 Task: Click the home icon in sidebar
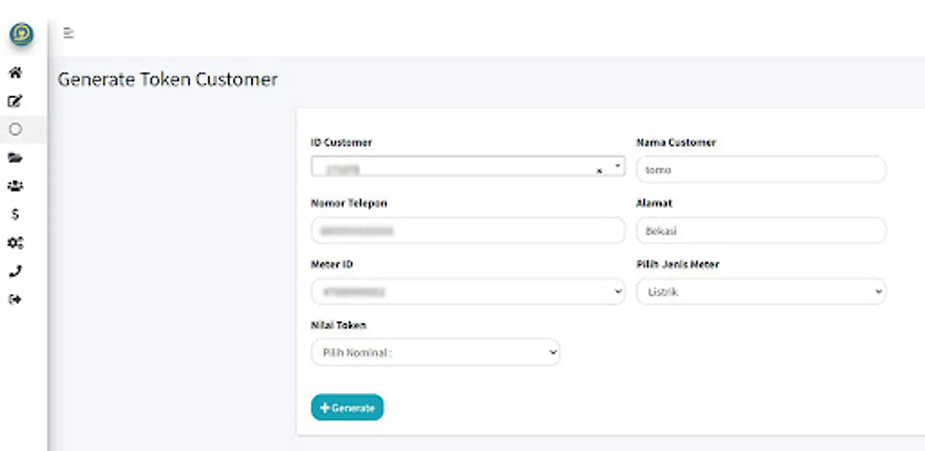pos(15,73)
